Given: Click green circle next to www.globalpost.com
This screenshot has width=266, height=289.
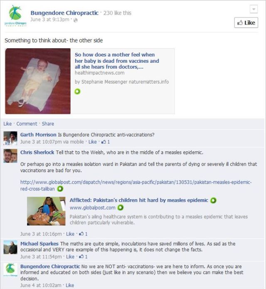Looking at the screenshot, I should tap(120, 208).
